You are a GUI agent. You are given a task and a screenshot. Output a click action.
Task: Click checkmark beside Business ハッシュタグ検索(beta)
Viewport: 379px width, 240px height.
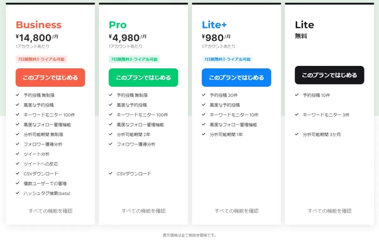pyautogui.click(x=17, y=193)
